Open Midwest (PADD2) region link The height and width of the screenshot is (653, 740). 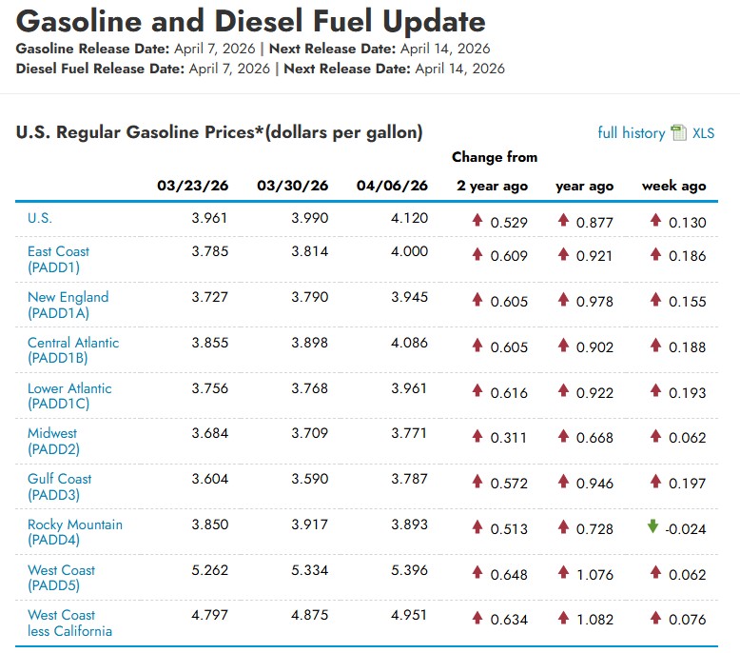(x=53, y=441)
